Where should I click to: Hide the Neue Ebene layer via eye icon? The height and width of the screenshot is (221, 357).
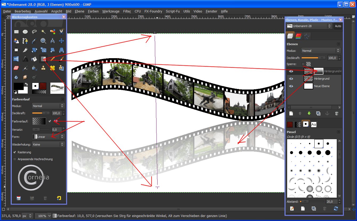[x=291, y=86]
